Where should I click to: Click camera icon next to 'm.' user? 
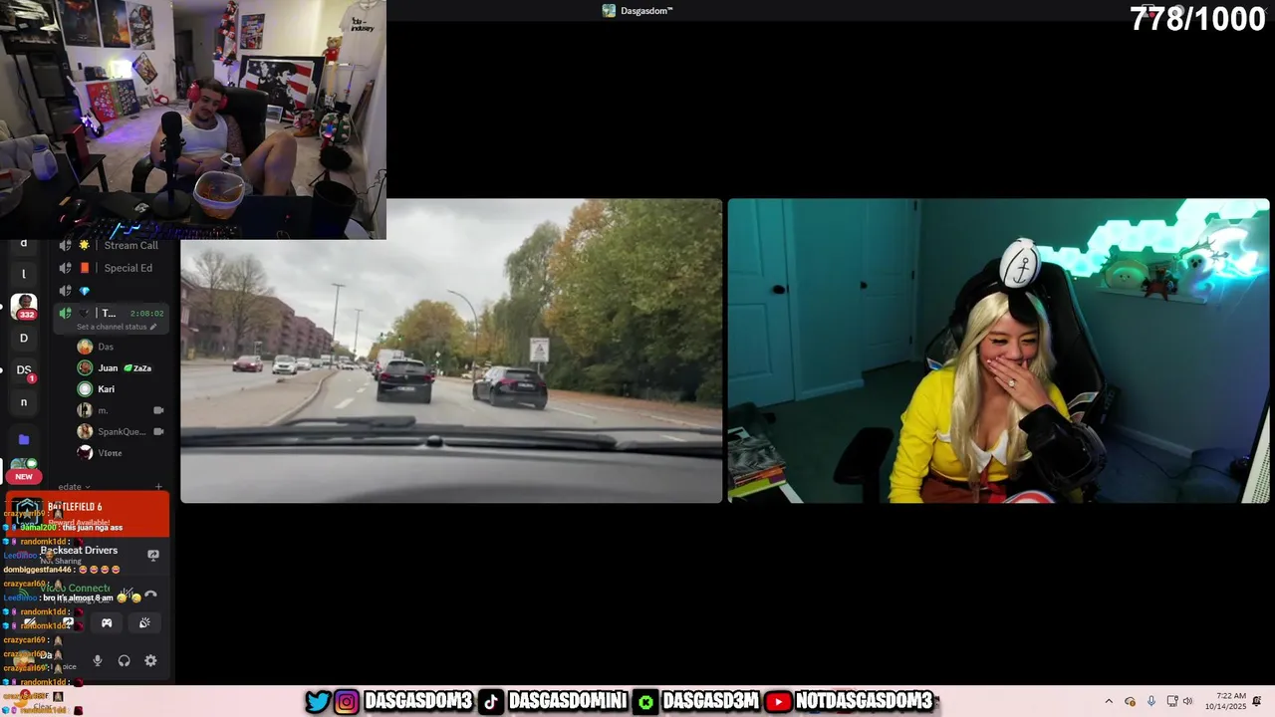pyautogui.click(x=158, y=410)
